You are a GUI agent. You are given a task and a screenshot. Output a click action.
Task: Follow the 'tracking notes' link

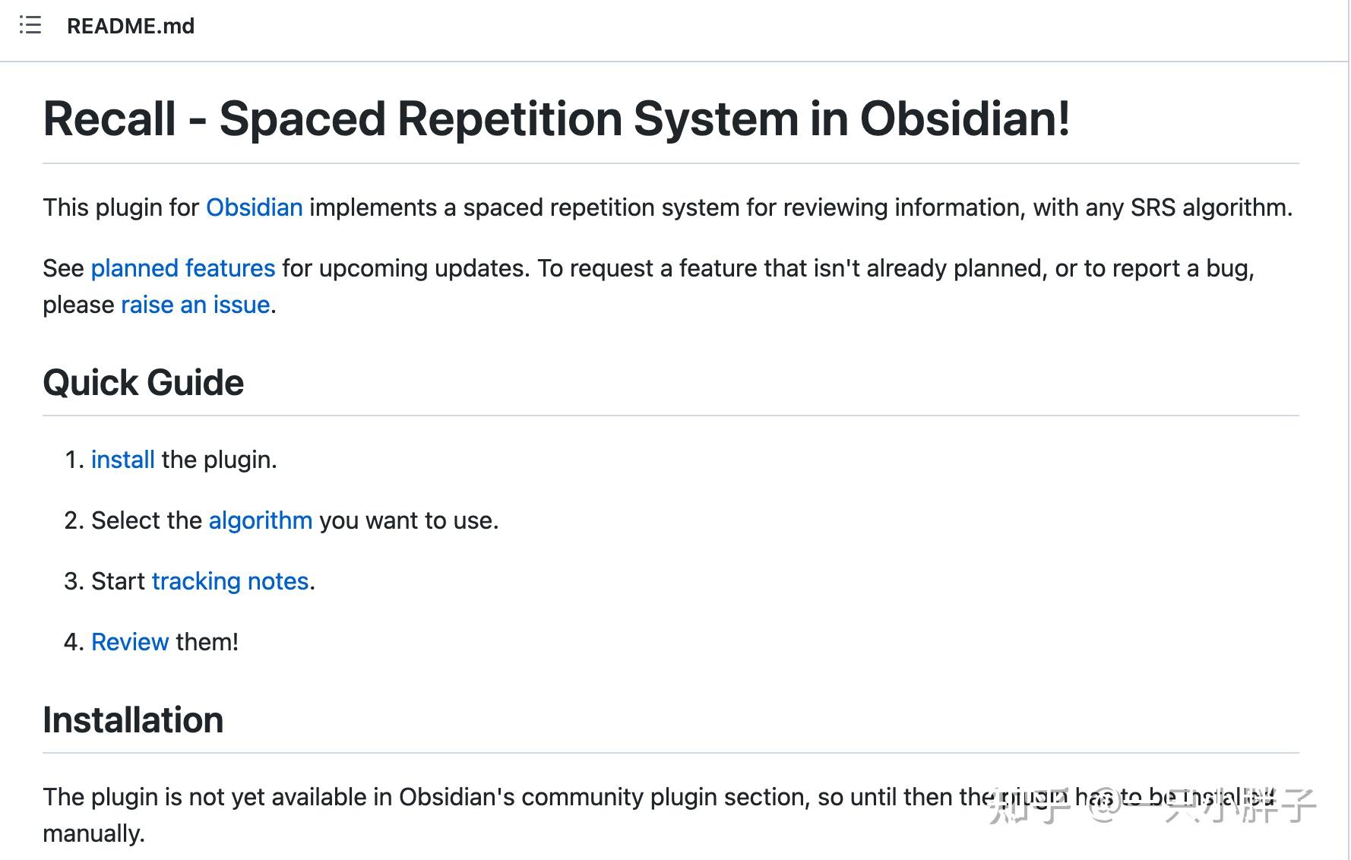coord(229,581)
